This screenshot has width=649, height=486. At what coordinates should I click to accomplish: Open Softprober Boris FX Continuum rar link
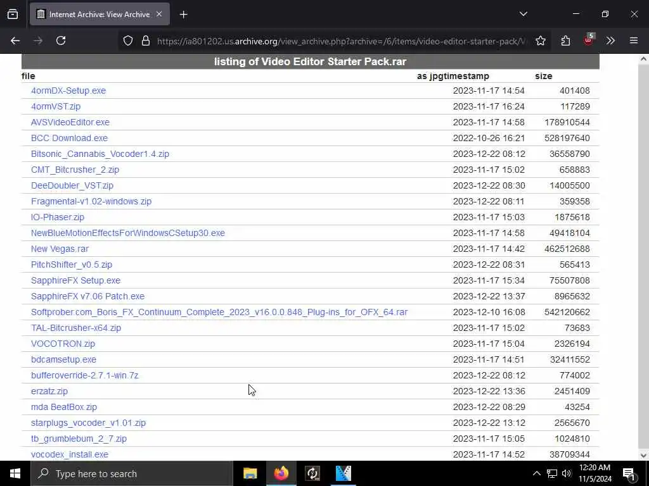tap(219, 312)
